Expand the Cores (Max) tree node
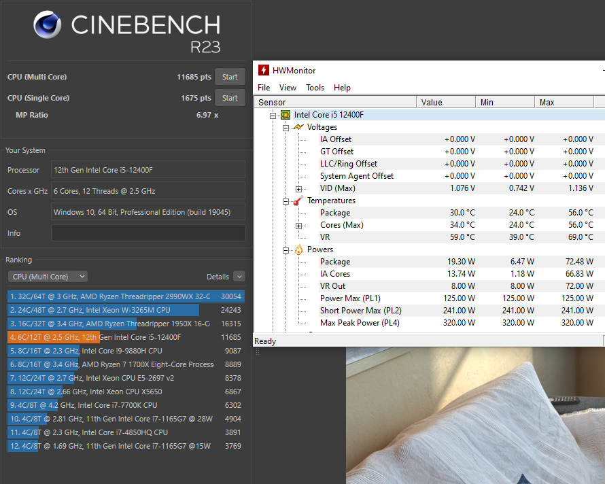Image resolution: width=605 pixels, height=484 pixels. click(x=298, y=226)
